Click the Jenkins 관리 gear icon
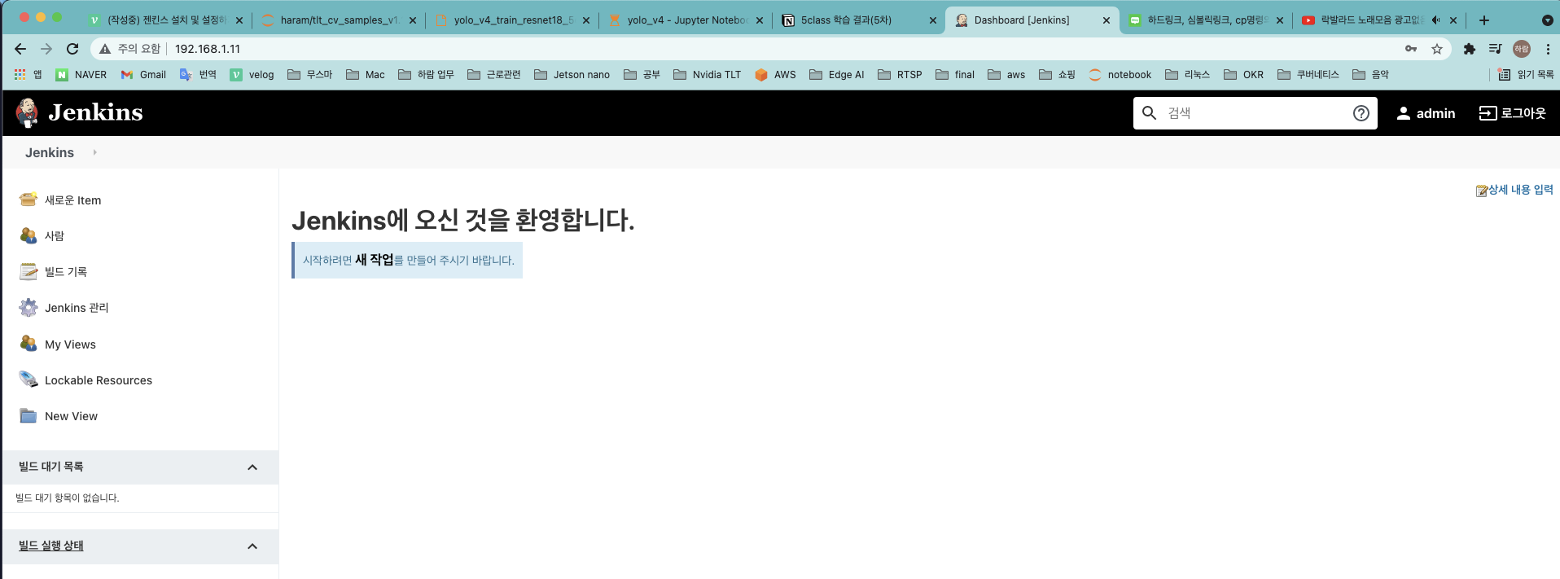 (28, 307)
